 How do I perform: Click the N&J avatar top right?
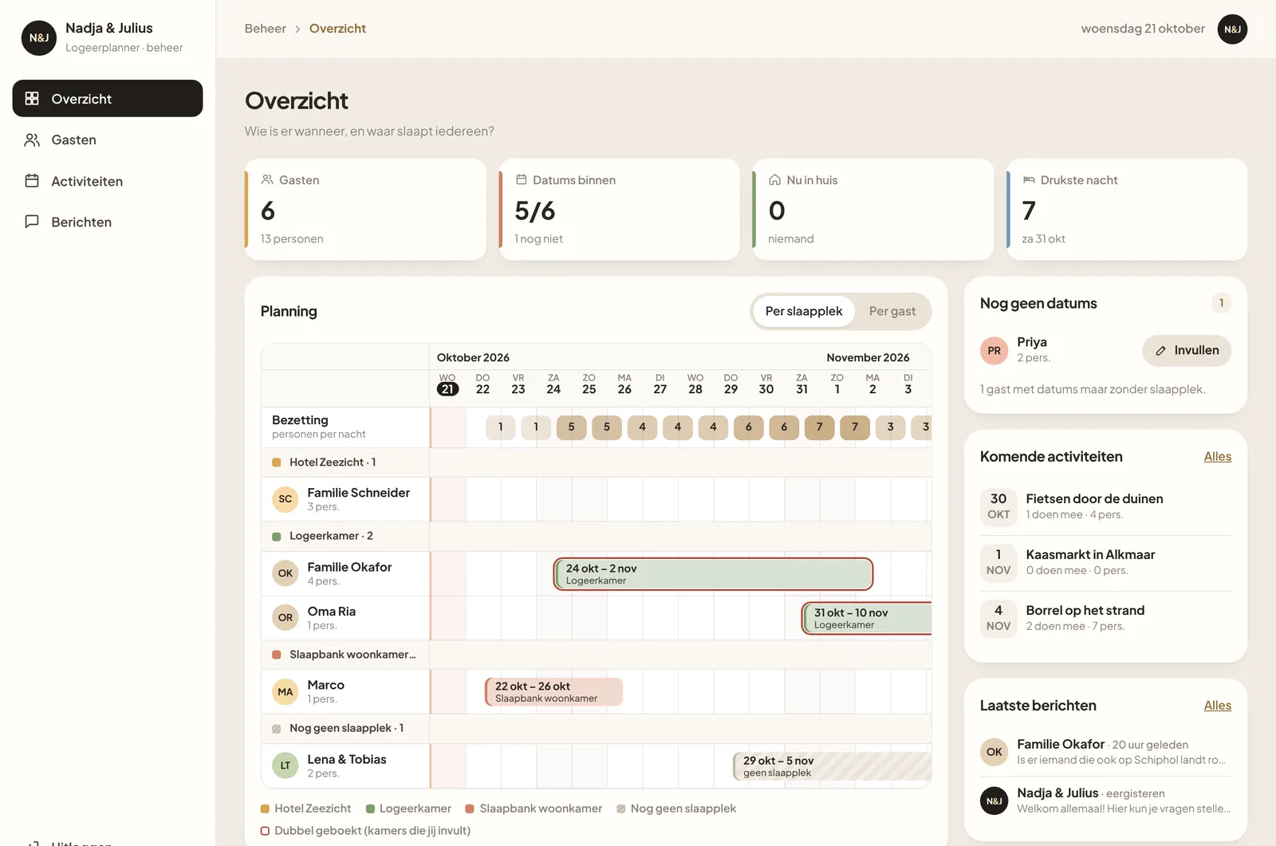click(x=1232, y=29)
